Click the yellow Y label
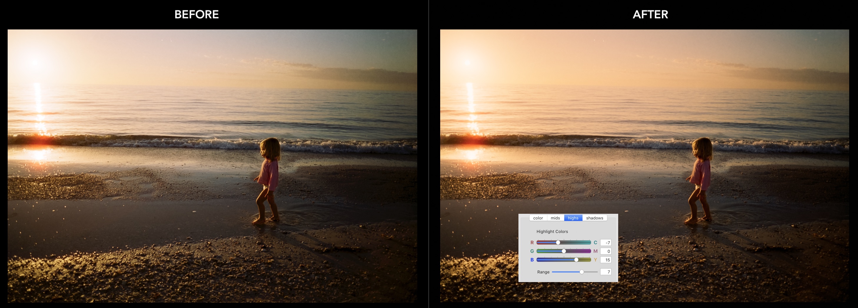The width and height of the screenshot is (858, 308). pos(595,260)
